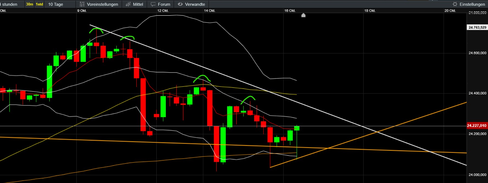This screenshot has width=488, height=183.
Task: Click the 24.763,529 price label
Action: 477,27
